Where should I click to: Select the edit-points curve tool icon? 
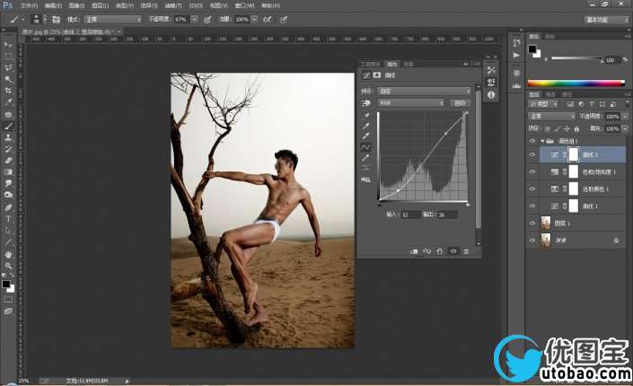pos(366,146)
